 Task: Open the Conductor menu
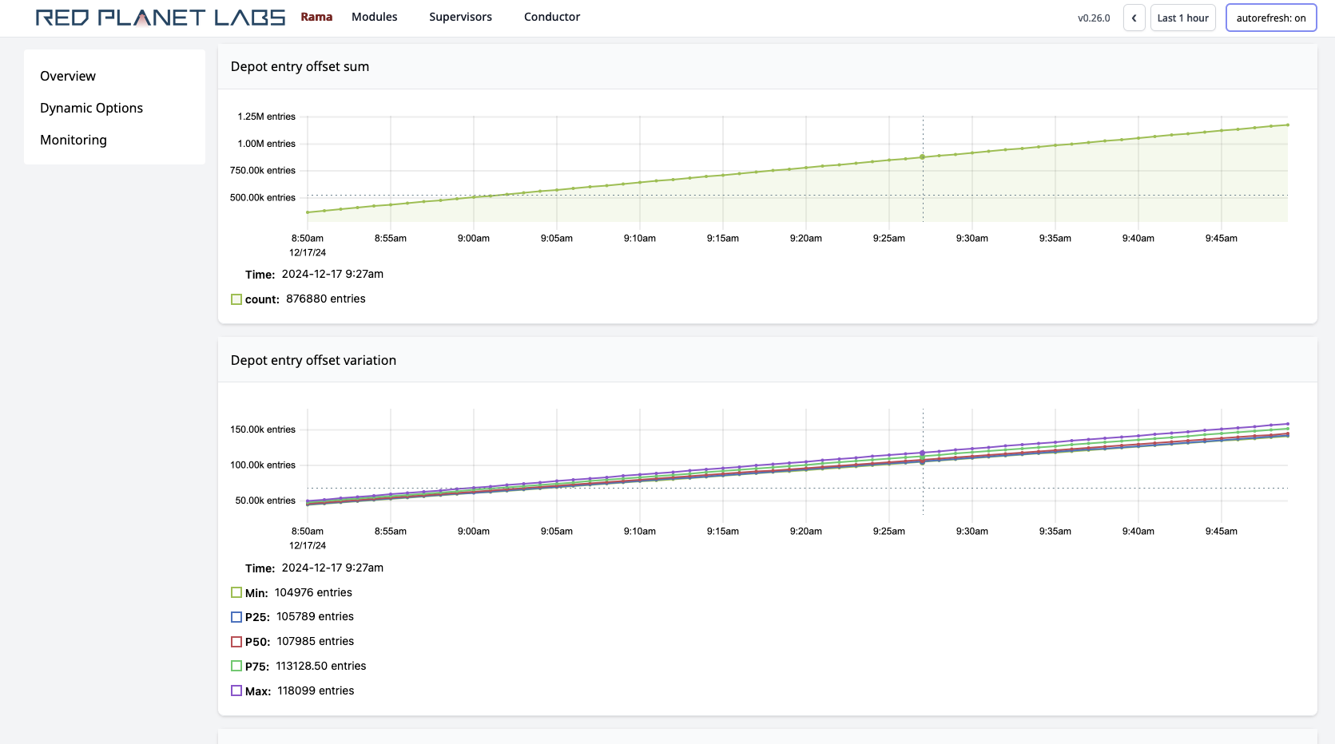pyautogui.click(x=552, y=17)
